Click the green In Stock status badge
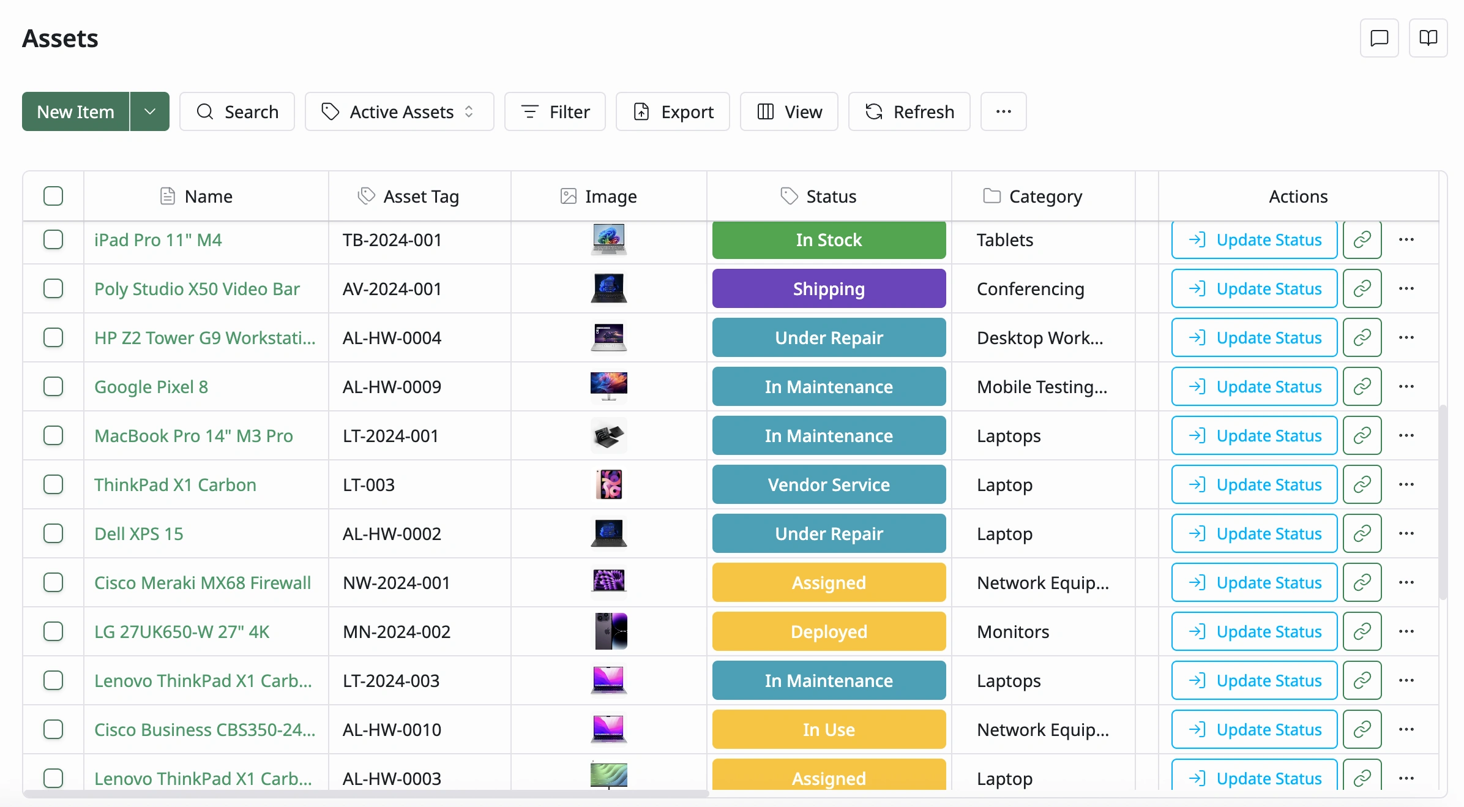Image resolution: width=1464 pixels, height=807 pixels. [x=829, y=239]
